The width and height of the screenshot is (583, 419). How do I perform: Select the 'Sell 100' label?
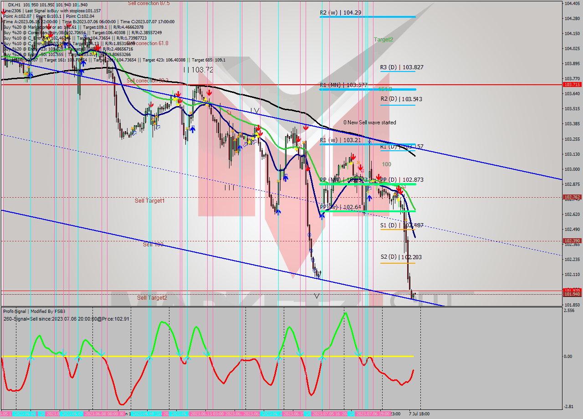point(153,245)
